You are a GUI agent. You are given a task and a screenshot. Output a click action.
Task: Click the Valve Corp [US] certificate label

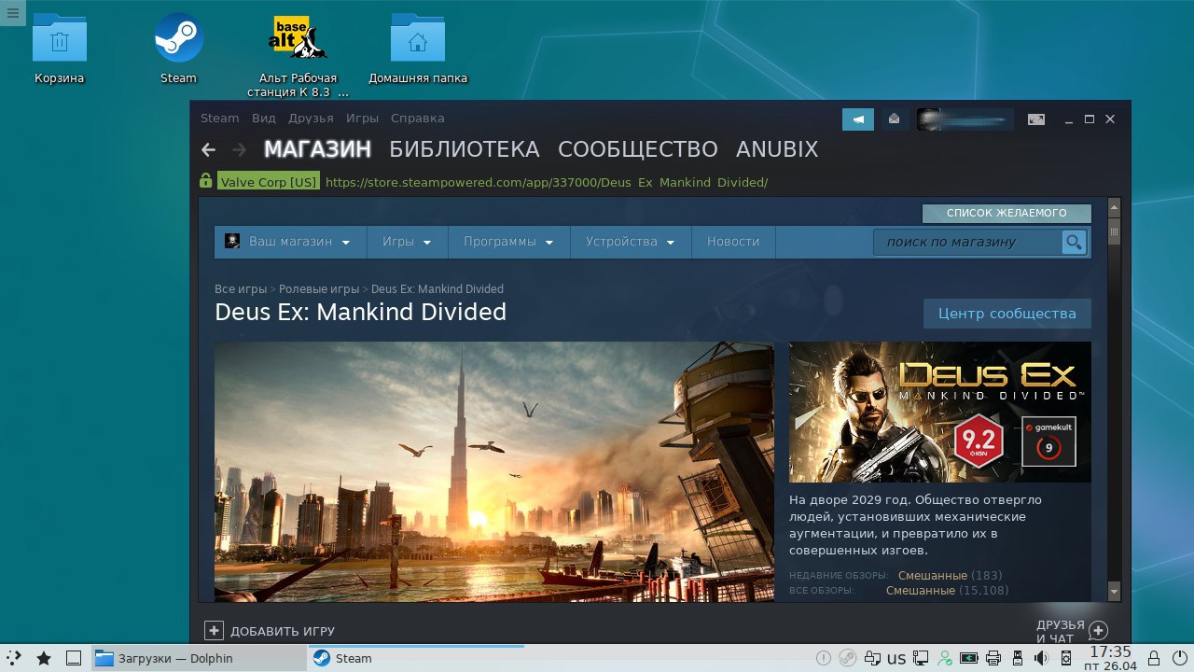coord(269,182)
